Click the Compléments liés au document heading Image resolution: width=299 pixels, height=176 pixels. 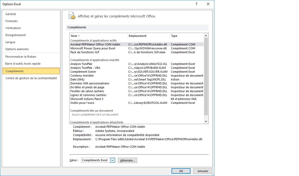pos(92,111)
